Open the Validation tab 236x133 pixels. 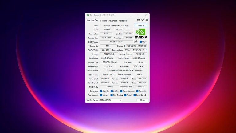point(123,21)
